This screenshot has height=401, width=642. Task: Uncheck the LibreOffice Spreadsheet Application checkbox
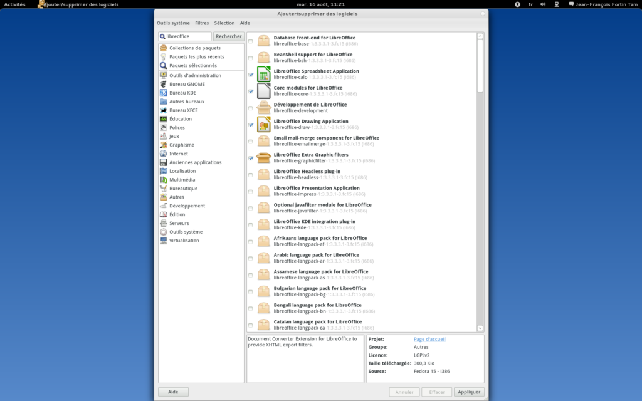(251, 75)
